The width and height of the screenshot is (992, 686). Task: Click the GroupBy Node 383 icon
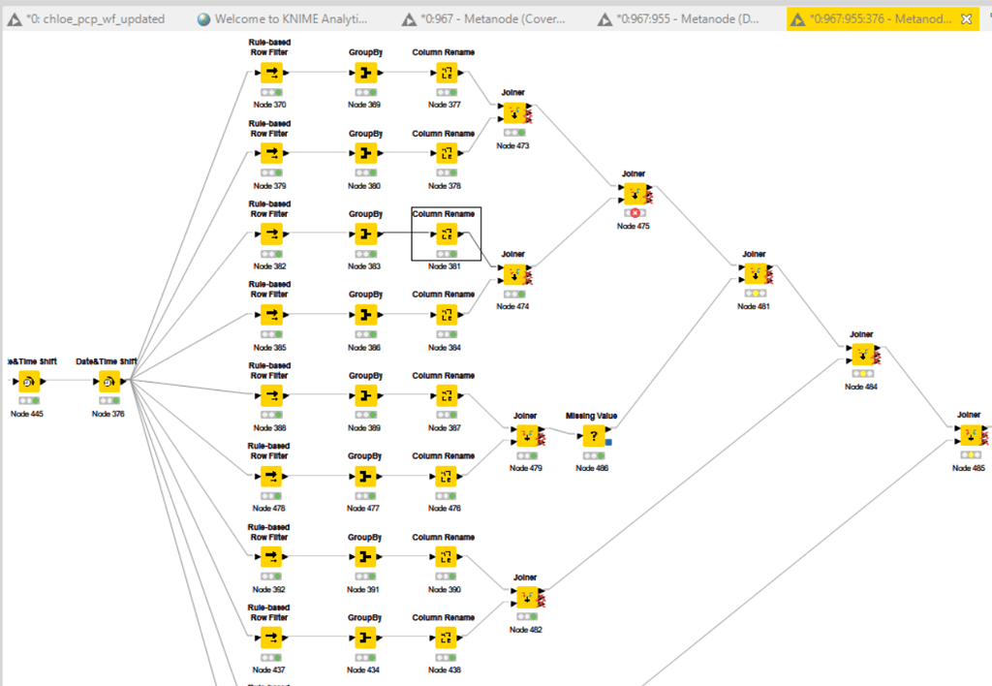tap(364, 234)
